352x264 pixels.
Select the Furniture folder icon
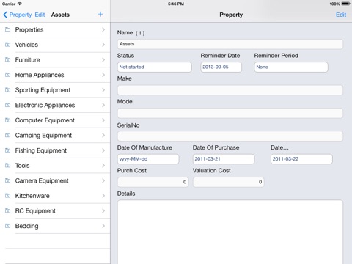coord(8,59)
